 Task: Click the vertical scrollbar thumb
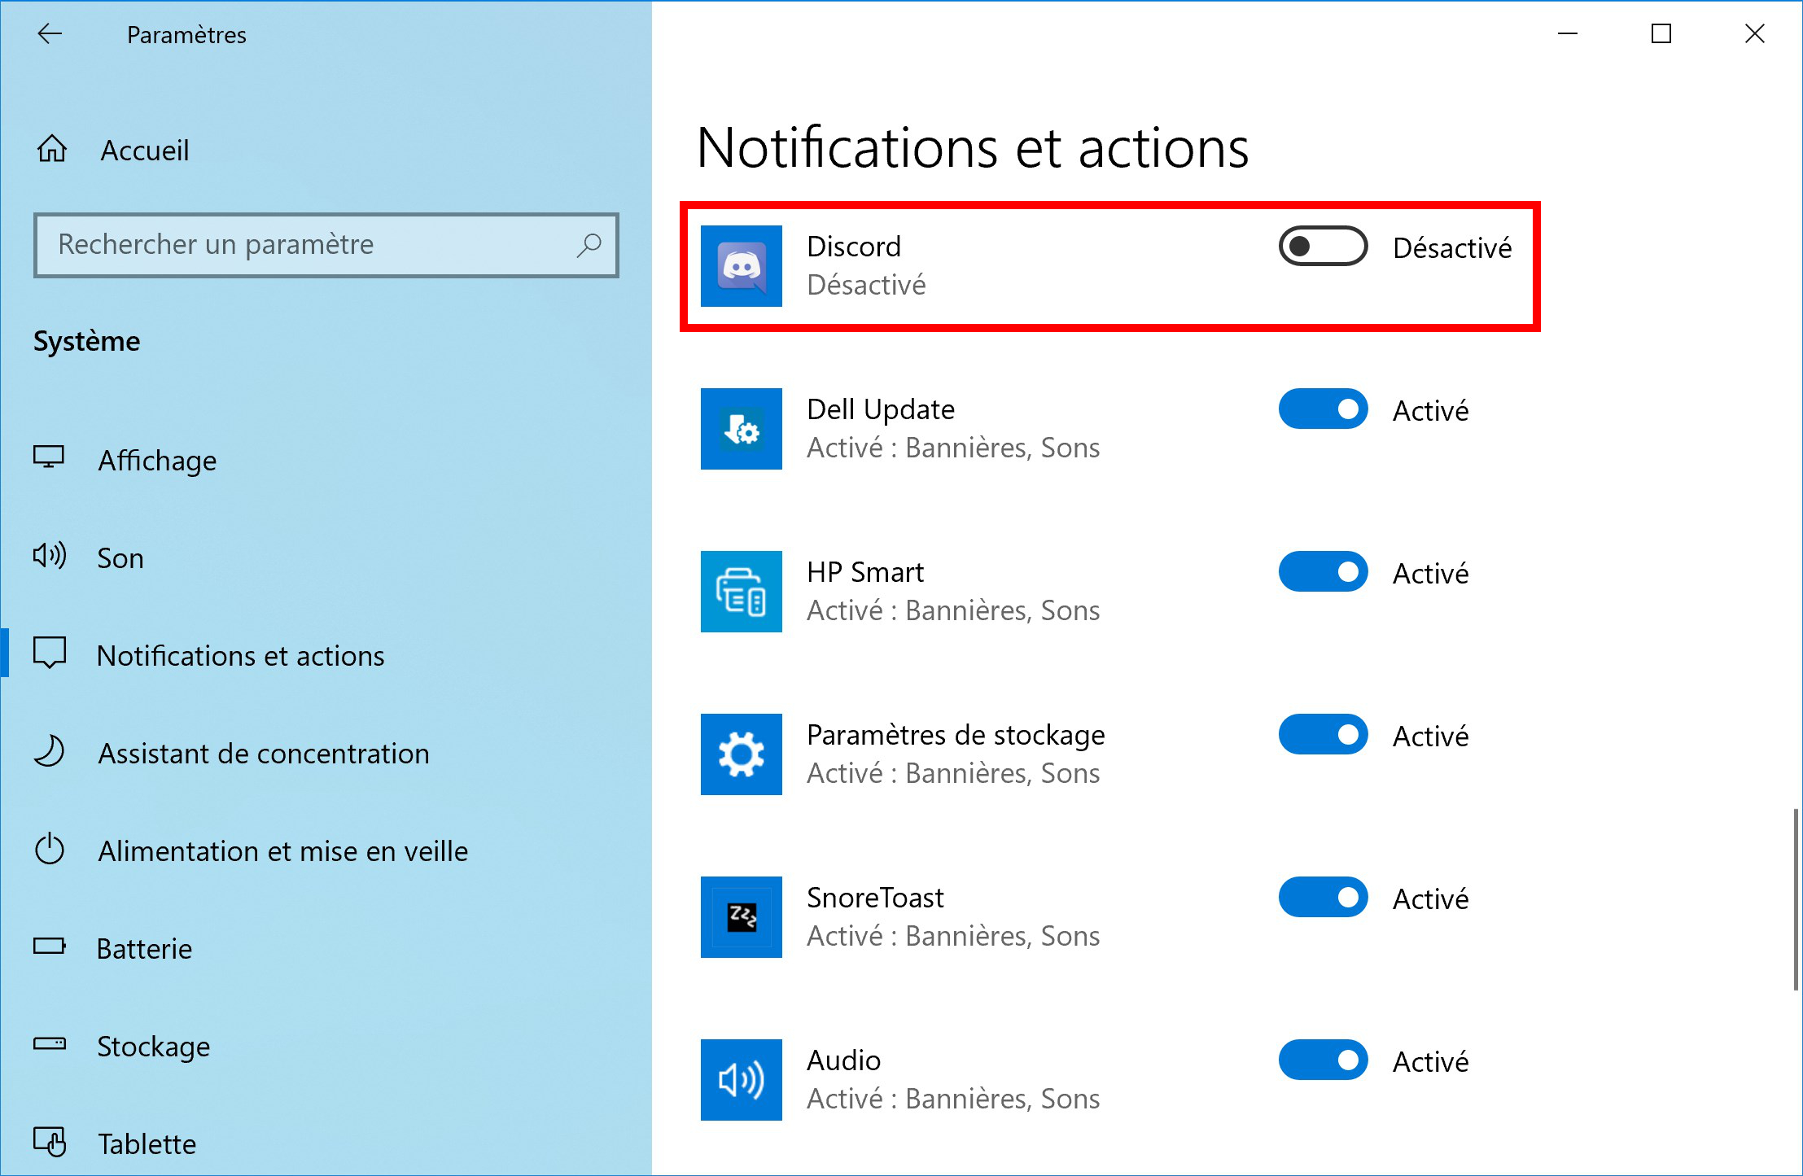click(x=1795, y=899)
